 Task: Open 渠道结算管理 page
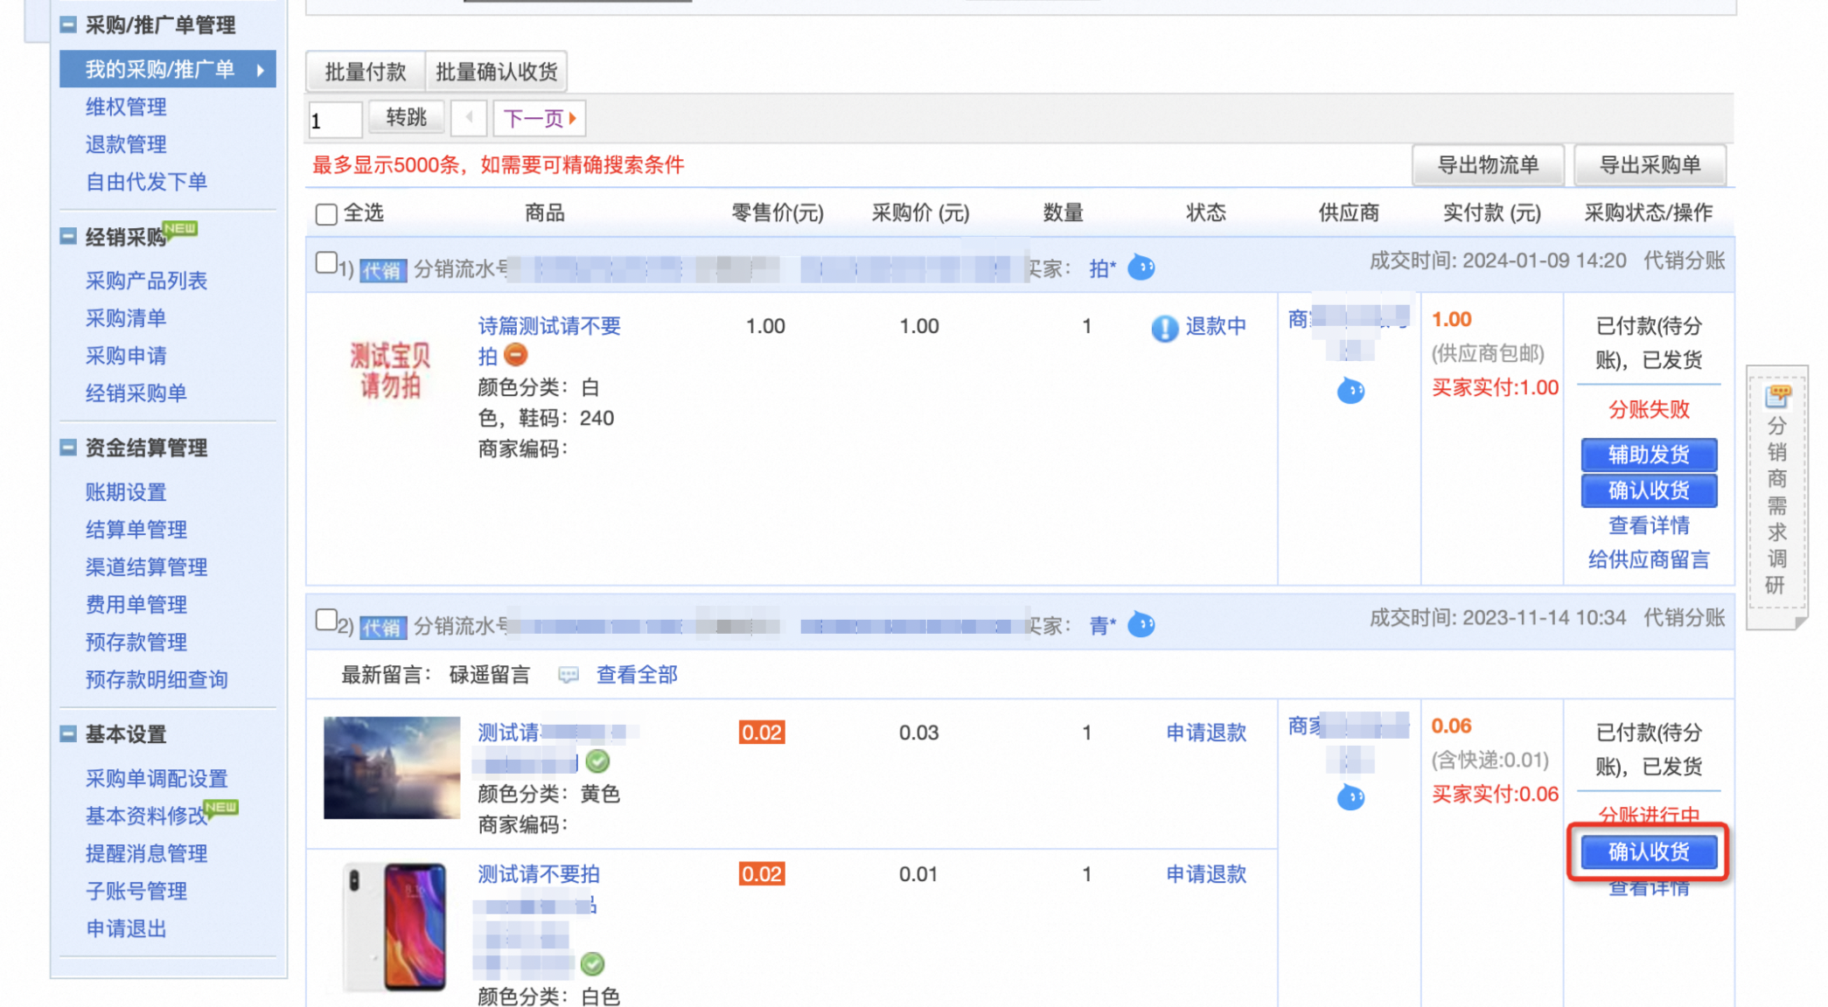146,567
